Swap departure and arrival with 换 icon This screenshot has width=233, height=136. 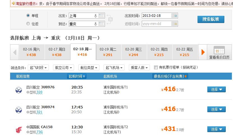click(110, 19)
